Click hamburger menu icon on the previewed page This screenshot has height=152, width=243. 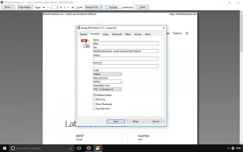[187, 33]
